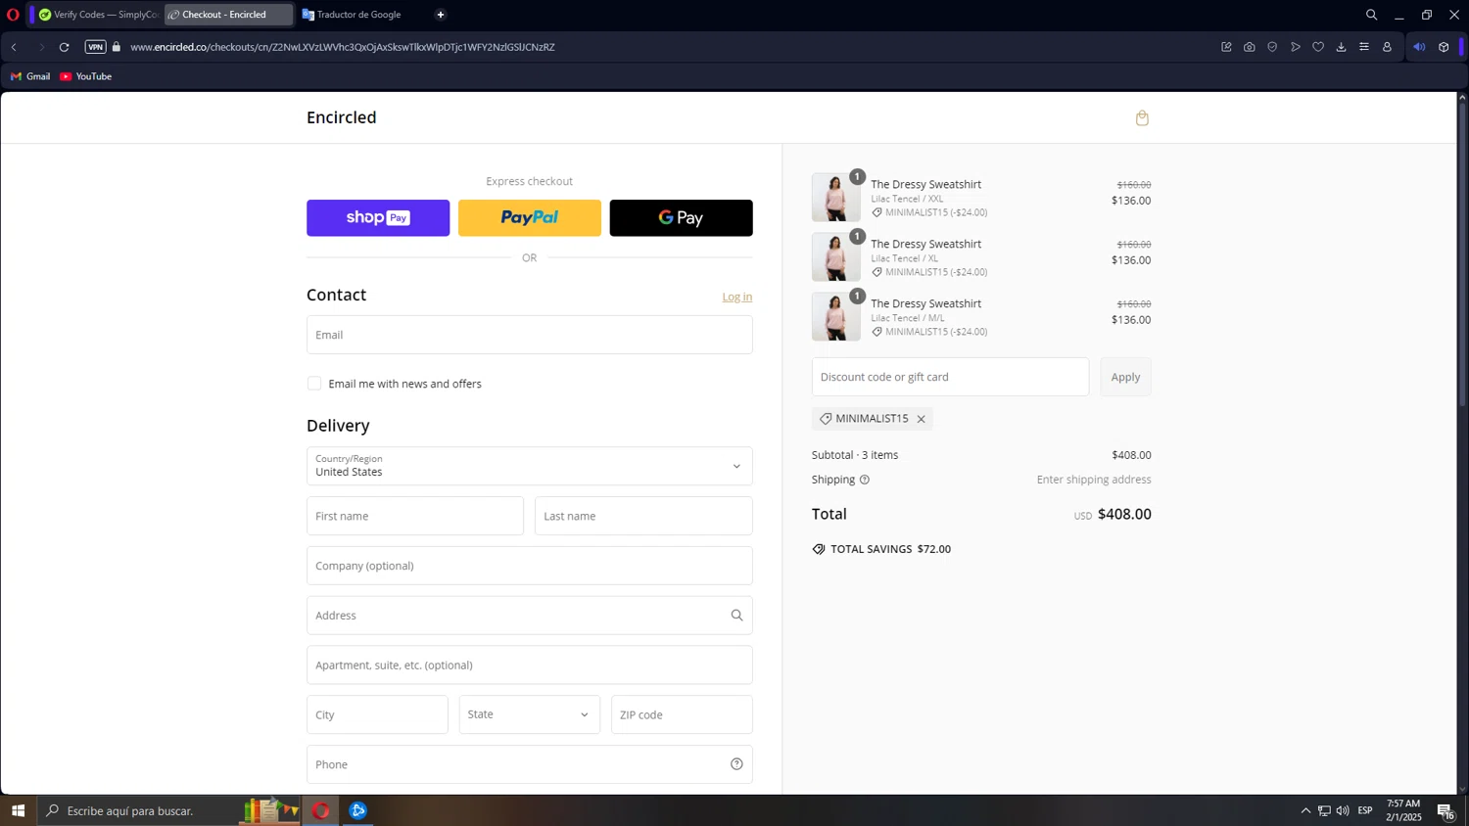The width and height of the screenshot is (1469, 826).
Task: Open the Windows notification center
Action: tap(1445, 810)
